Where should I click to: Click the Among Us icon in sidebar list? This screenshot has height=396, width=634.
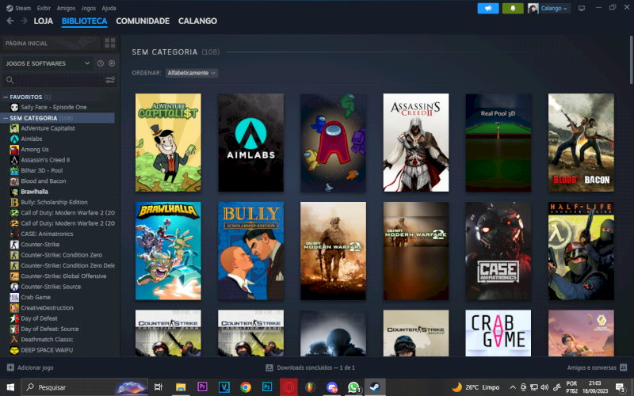(14, 149)
